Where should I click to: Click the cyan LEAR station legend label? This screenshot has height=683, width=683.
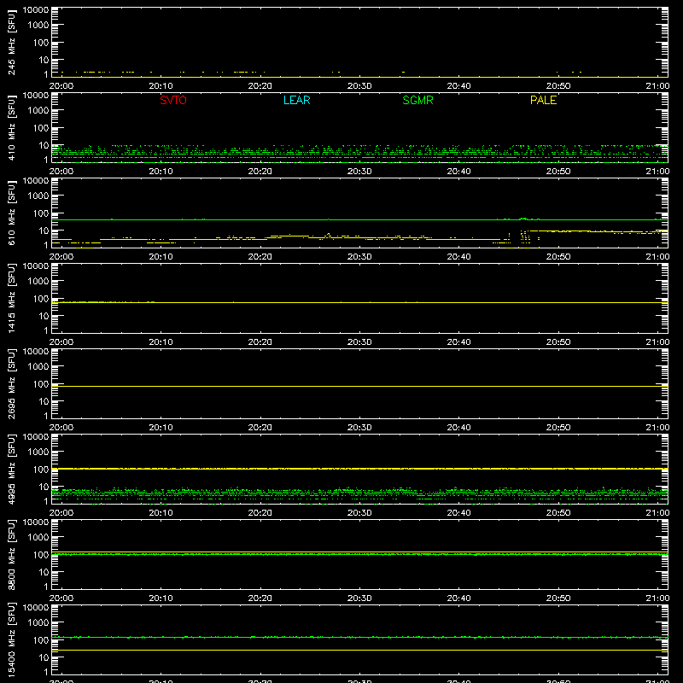click(x=296, y=100)
